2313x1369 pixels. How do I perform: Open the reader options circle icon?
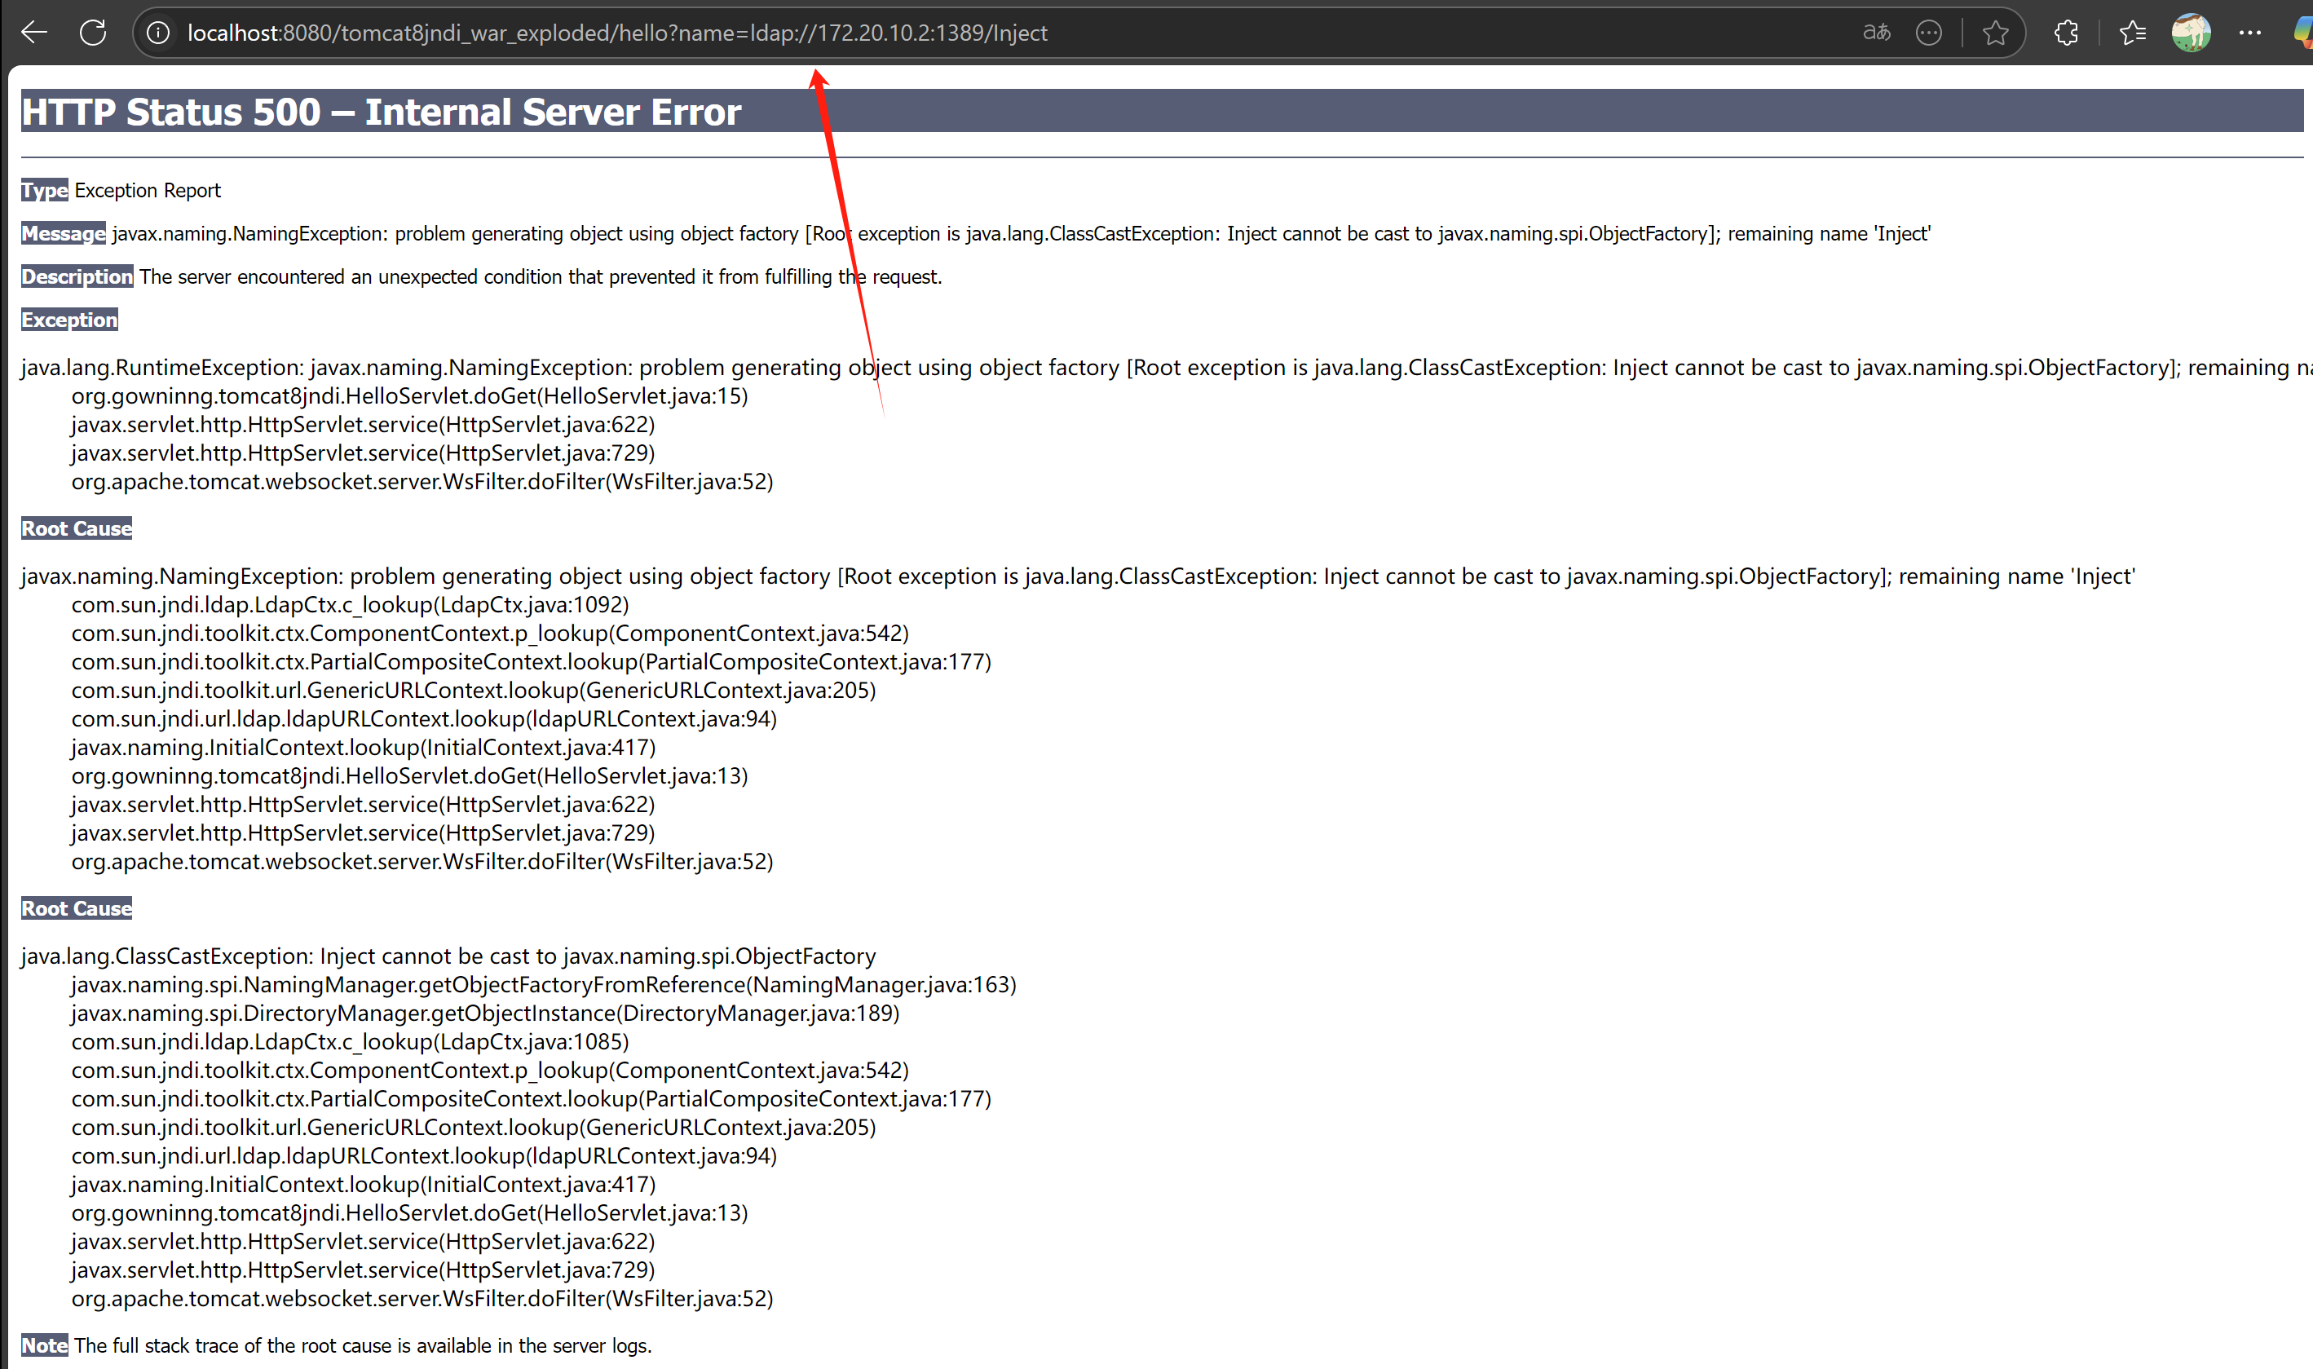click(x=1928, y=33)
